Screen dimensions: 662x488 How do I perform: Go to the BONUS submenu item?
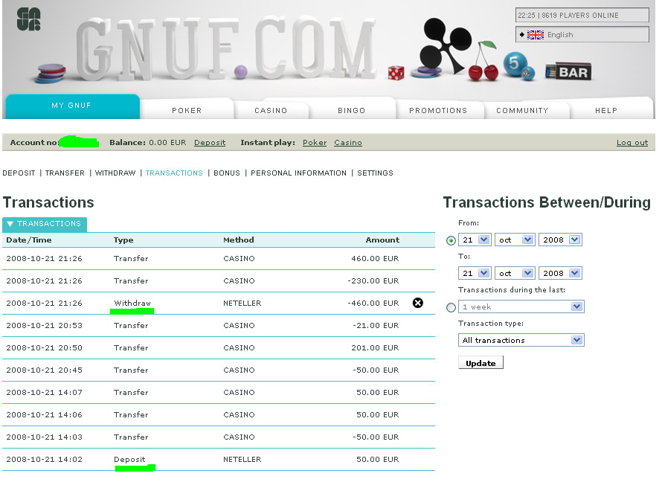(x=227, y=173)
